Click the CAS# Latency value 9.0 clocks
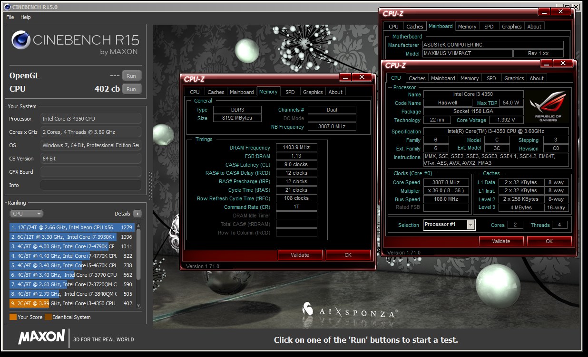 296,164
